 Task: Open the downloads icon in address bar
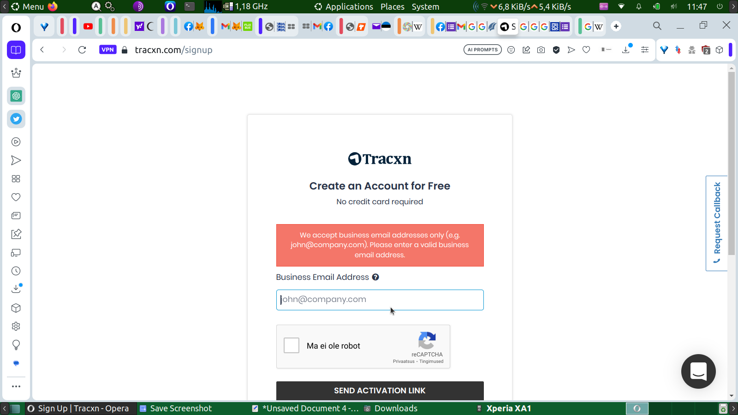click(x=626, y=49)
